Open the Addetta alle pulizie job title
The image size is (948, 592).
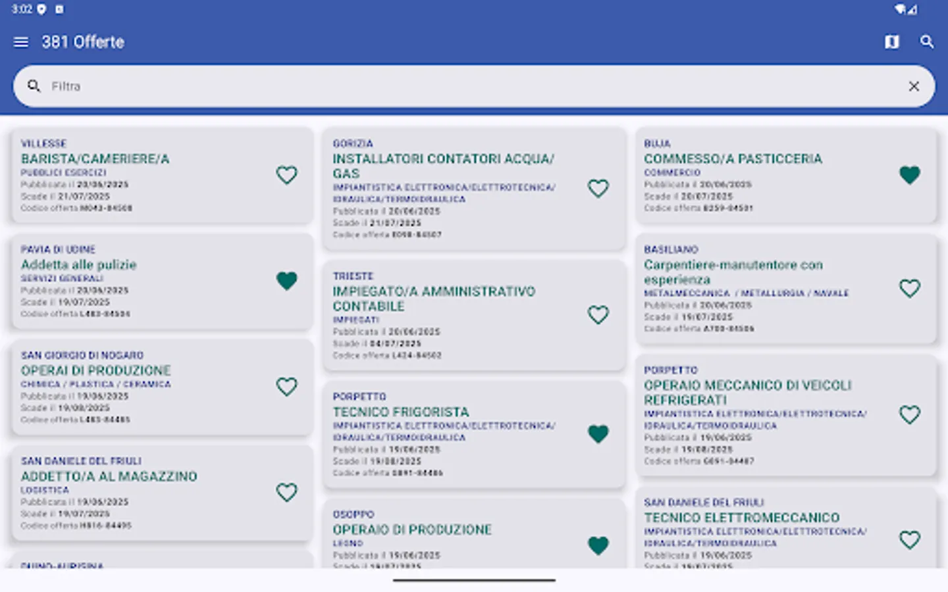pyautogui.click(x=78, y=264)
